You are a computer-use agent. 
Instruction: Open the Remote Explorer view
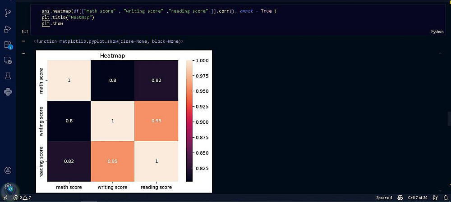click(x=8, y=60)
